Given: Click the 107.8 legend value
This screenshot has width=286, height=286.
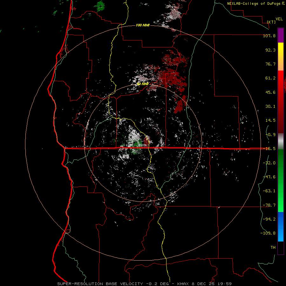Looking at the screenshot, I should point(269,36).
